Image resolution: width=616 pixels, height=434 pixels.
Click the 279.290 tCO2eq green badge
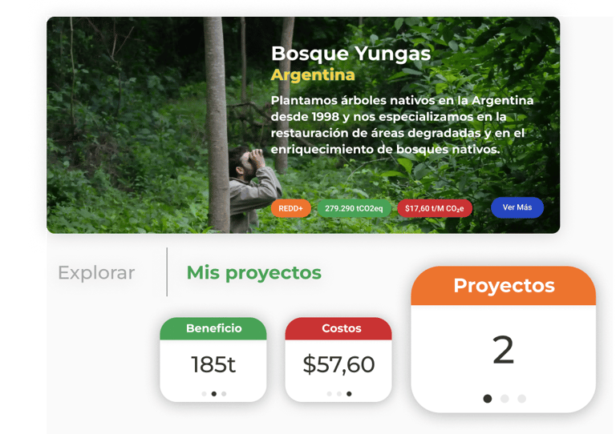point(354,208)
